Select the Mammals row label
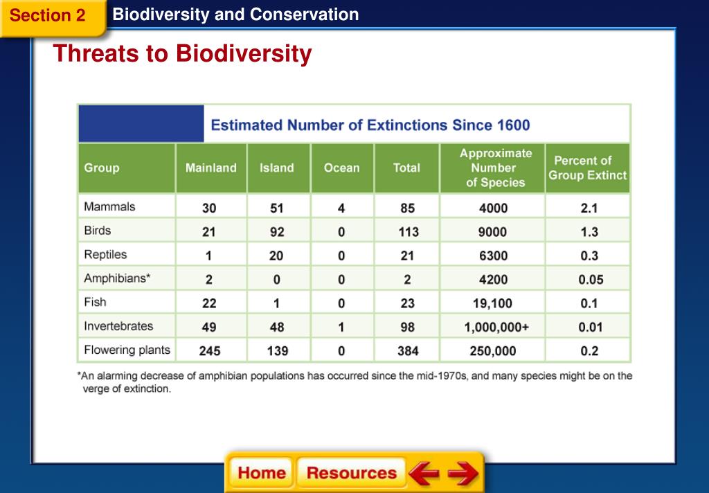The height and width of the screenshot is (493, 709). point(109,207)
